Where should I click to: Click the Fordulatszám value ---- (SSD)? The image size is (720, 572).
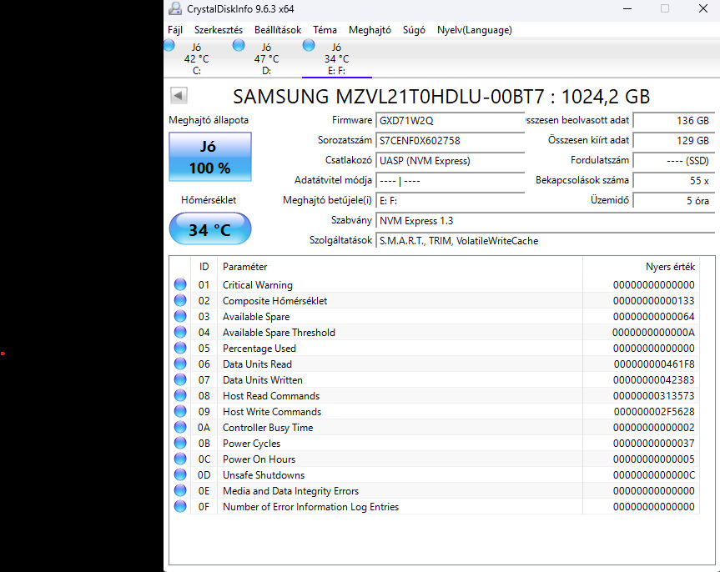(x=673, y=161)
